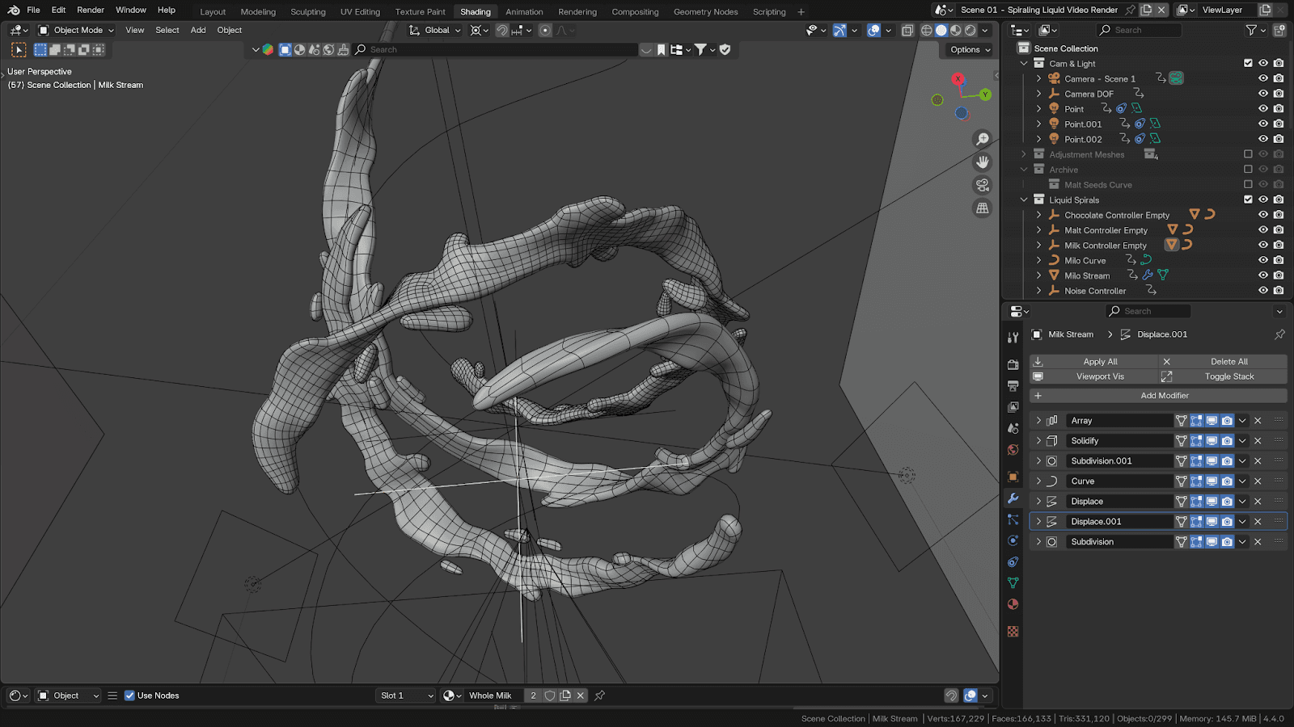
Task: Expand the Milo Curve outliner item
Action: click(x=1038, y=261)
